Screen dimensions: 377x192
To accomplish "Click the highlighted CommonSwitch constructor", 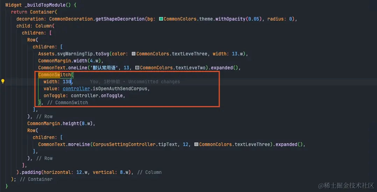I will (55, 75).
